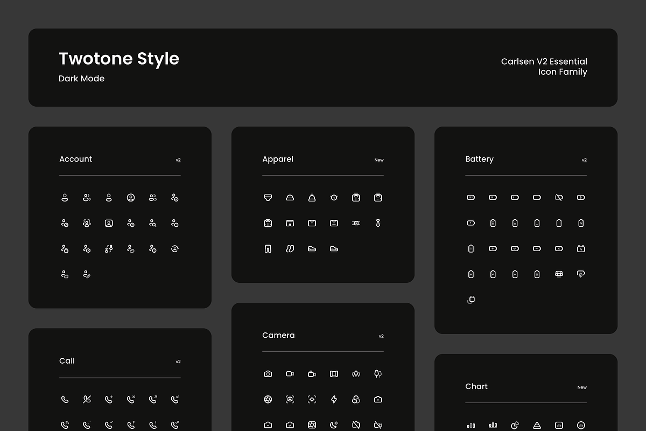The image size is (646, 431).
Task: Click the blocked user icon in Account
Action: tap(65, 223)
